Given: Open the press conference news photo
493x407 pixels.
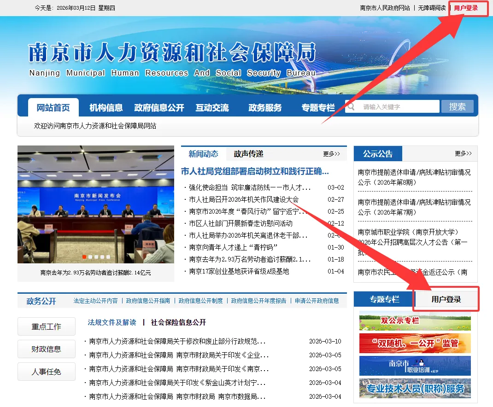Looking at the screenshot, I should [x=95, y=204].
